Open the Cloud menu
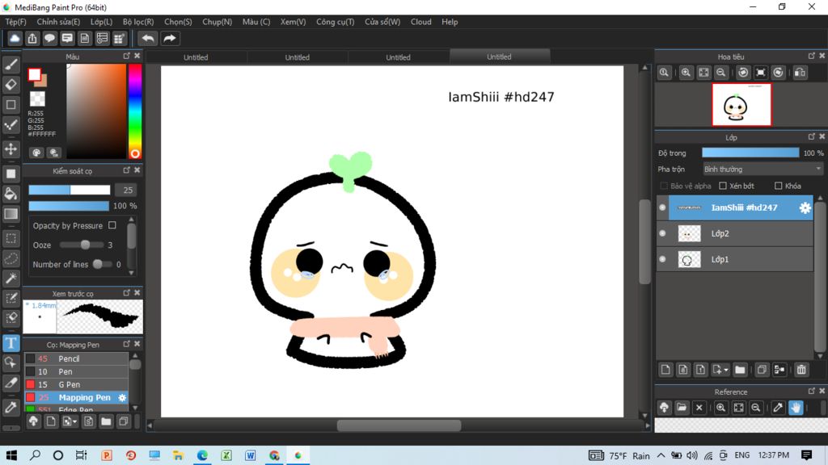This screenshot has width=828, height=465. pos(420,22)
